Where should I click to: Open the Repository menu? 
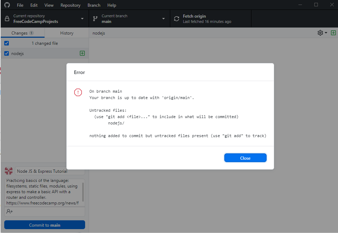[x=70, y=5]
